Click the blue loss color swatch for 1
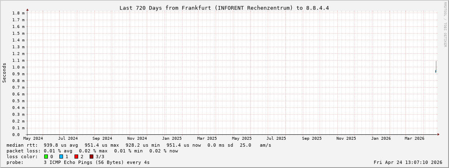 [x=61, y=157]
